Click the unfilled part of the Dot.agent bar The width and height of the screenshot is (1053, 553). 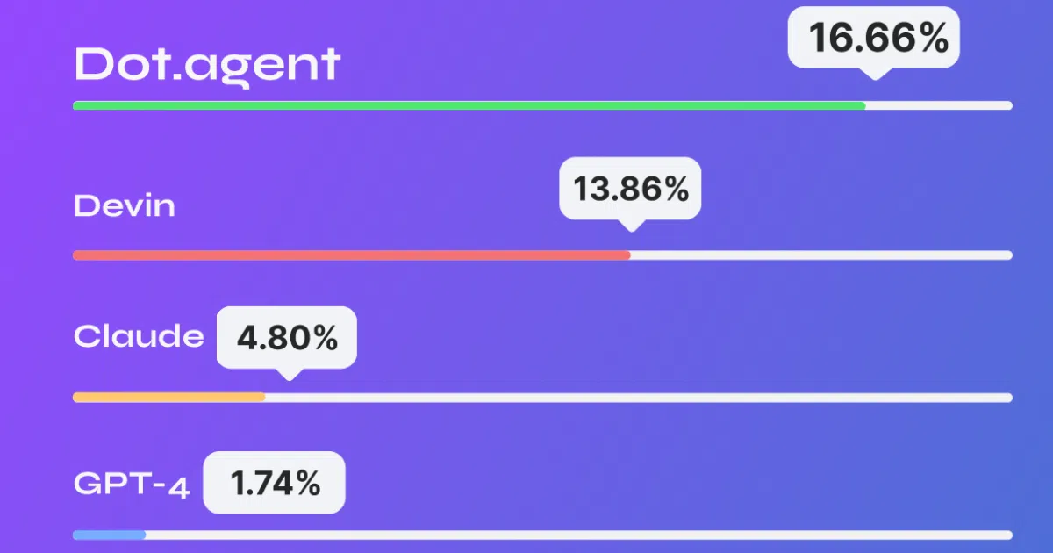click(x=939, y=105)
